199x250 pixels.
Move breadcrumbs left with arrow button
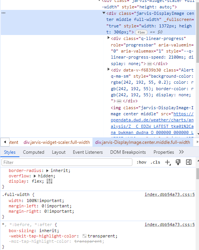[x=5, y=142]
